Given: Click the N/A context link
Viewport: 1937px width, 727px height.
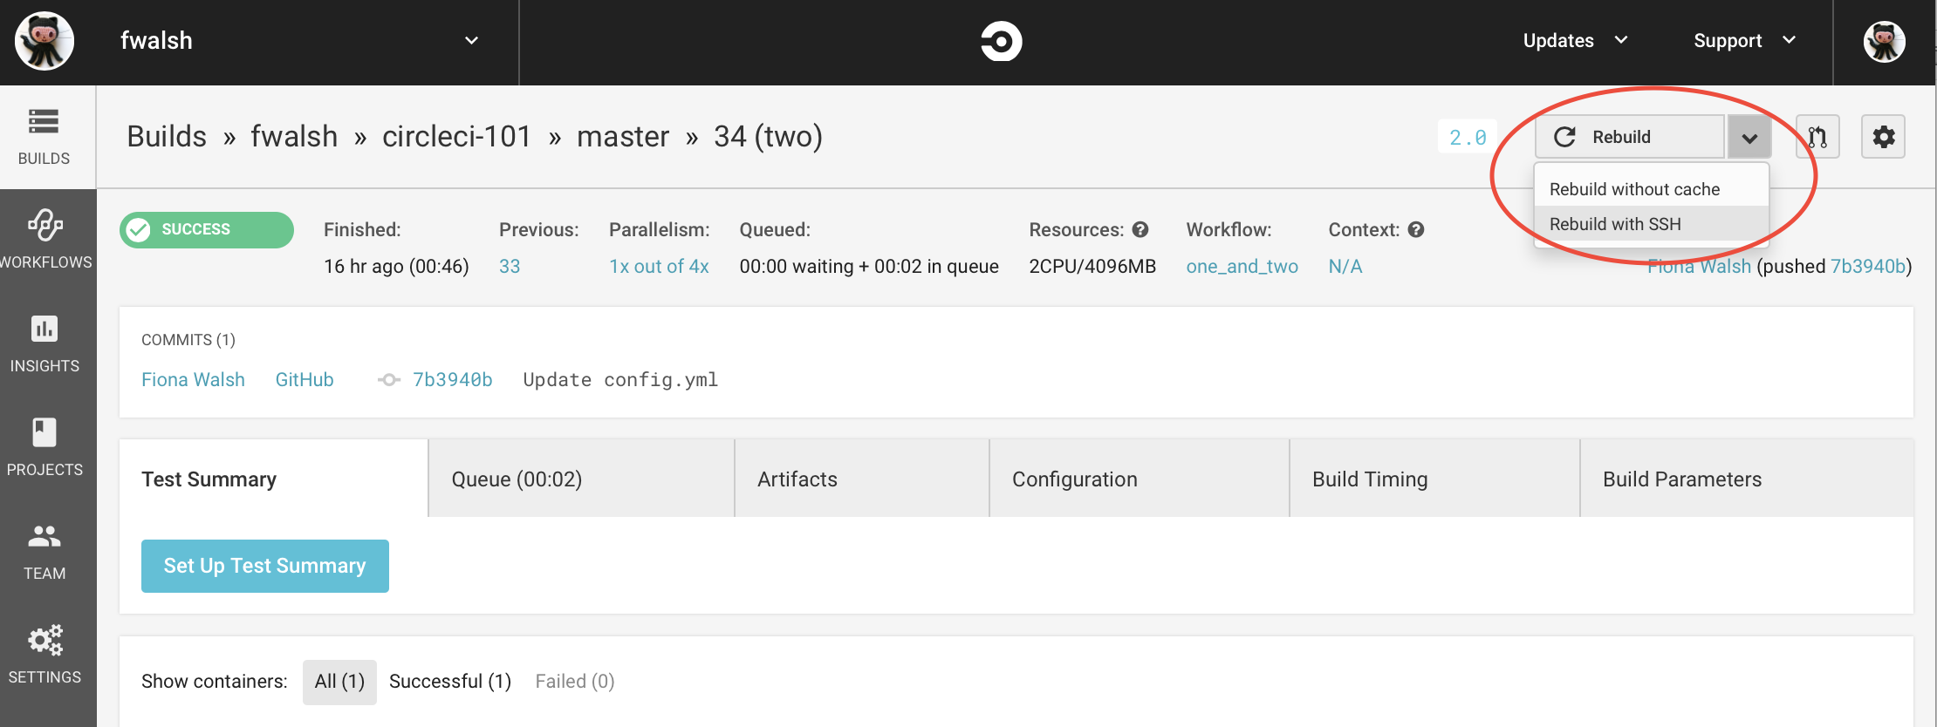Looking at the screenshot, I should tap(1345, 267).
